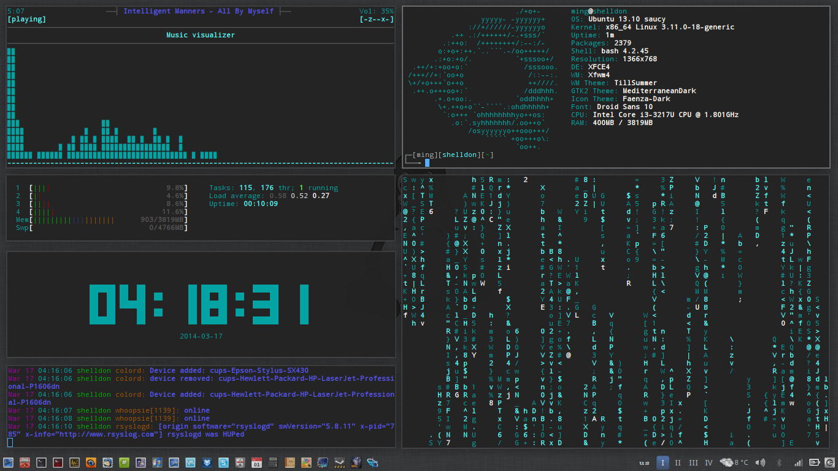Switch to workspace I

point(663,462)
